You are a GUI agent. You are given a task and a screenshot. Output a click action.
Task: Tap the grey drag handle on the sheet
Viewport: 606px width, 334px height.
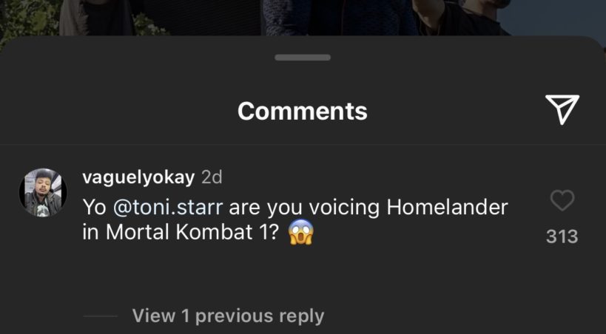tap(303, 58)
